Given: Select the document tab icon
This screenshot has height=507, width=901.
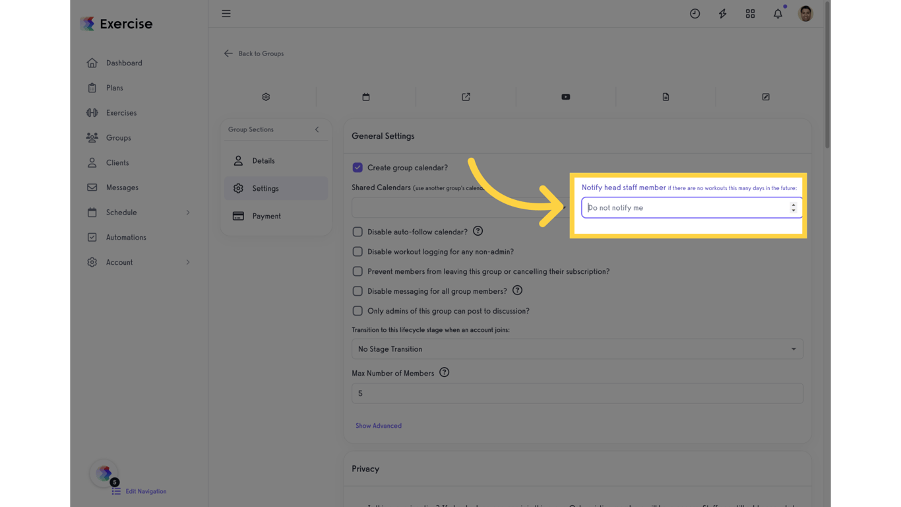Looking at the screenshot, I should (666, 96).
